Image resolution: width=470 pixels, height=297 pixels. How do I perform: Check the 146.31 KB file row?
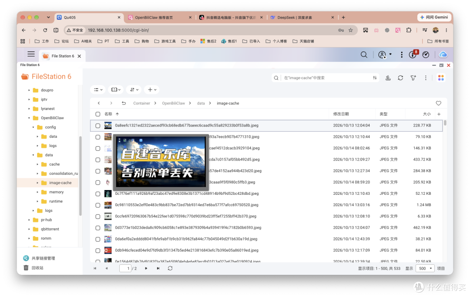coord(98,149)
